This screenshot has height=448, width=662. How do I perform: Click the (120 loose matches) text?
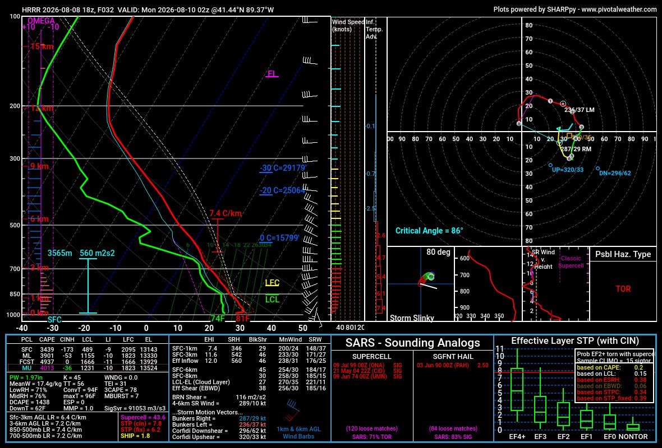pos(372,428)
